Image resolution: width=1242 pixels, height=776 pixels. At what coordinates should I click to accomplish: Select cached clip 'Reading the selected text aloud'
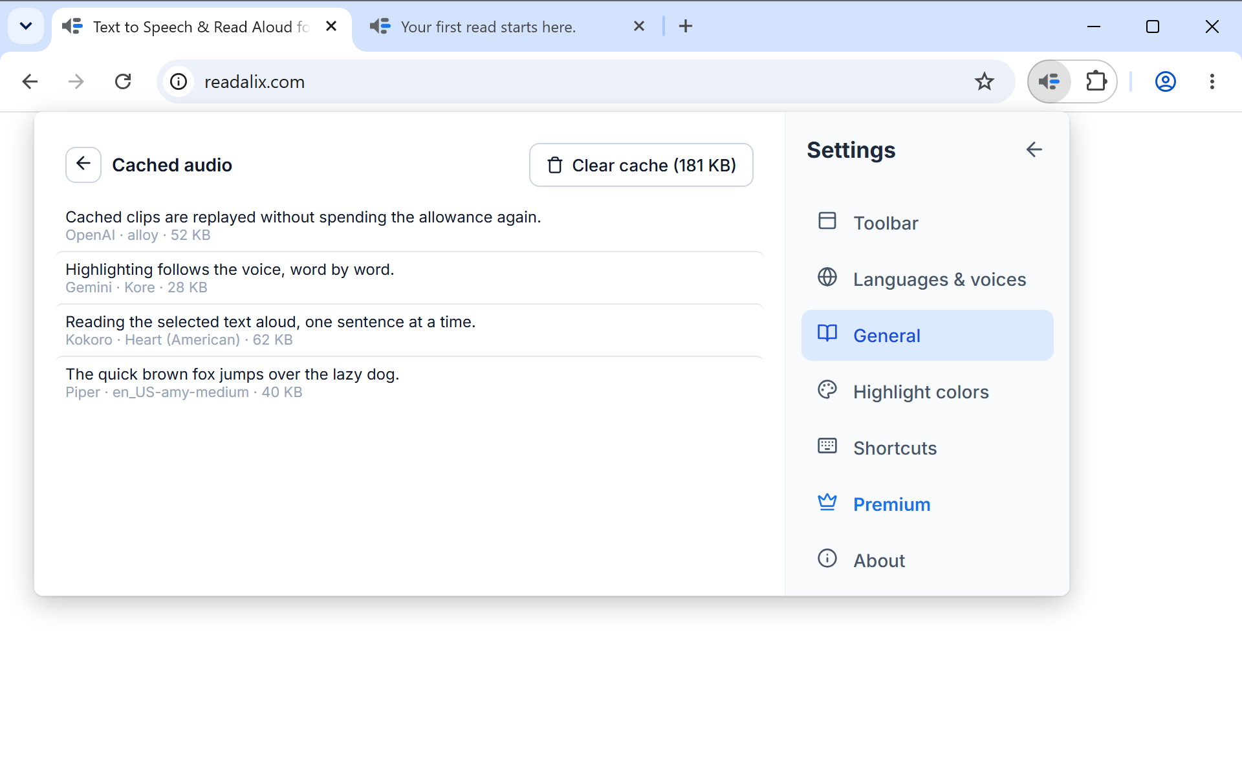tap(409, 330)
